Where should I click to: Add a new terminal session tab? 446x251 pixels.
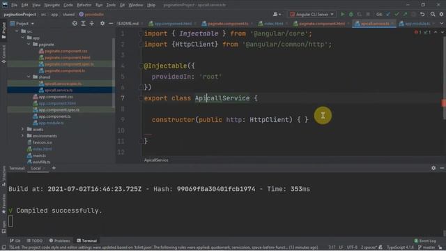point(54,168)
